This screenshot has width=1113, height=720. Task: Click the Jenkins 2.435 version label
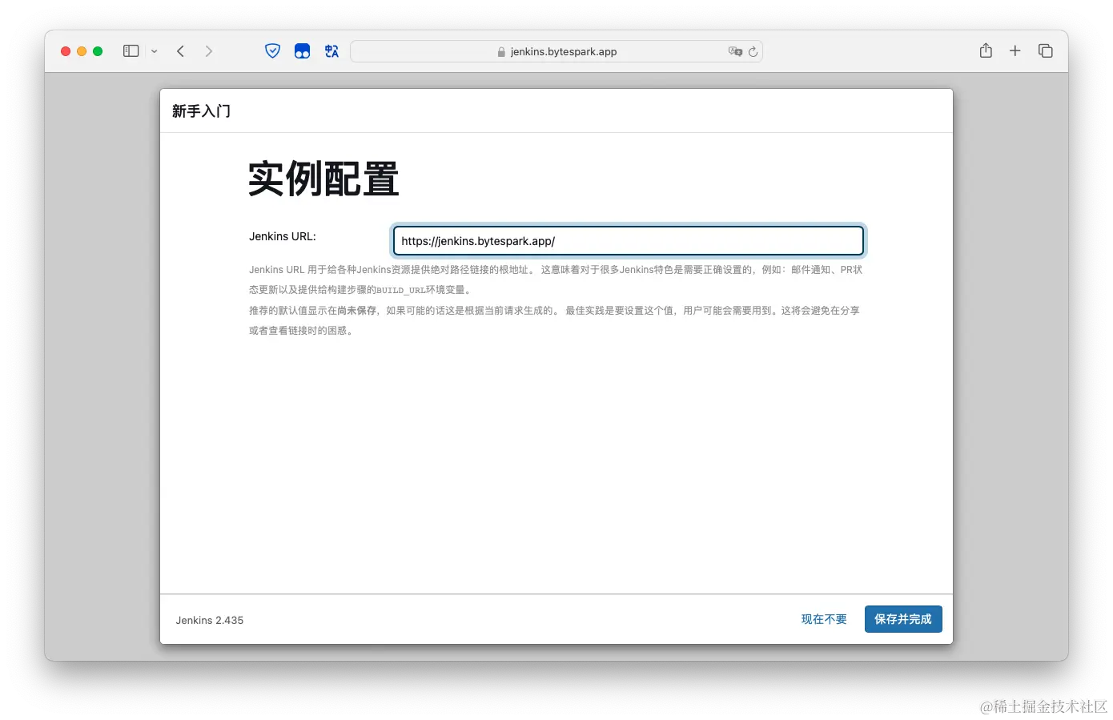tap(209, 619)
